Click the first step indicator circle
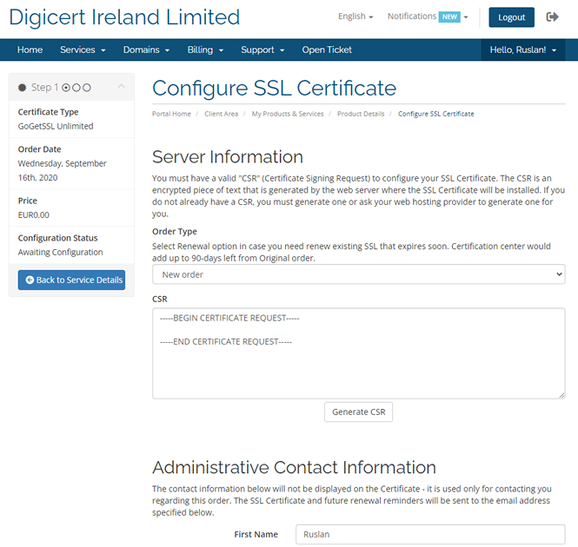This screenshot has width=578, height=547. click(x=66, y=88)
